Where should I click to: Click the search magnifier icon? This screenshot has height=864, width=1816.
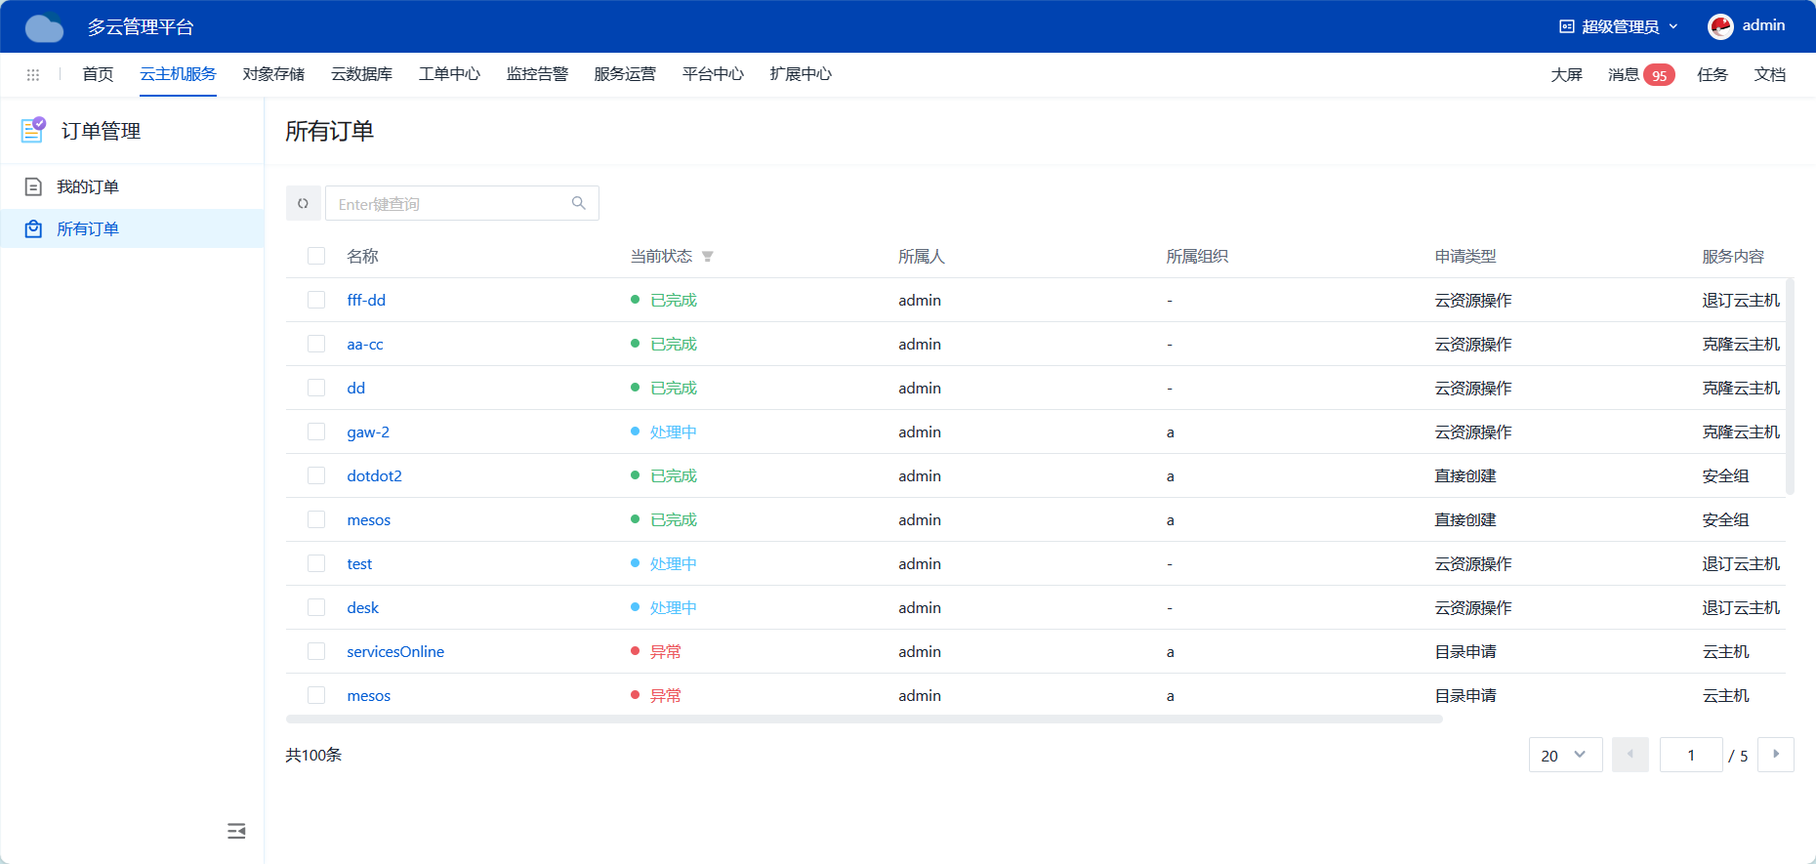(579, 203)
